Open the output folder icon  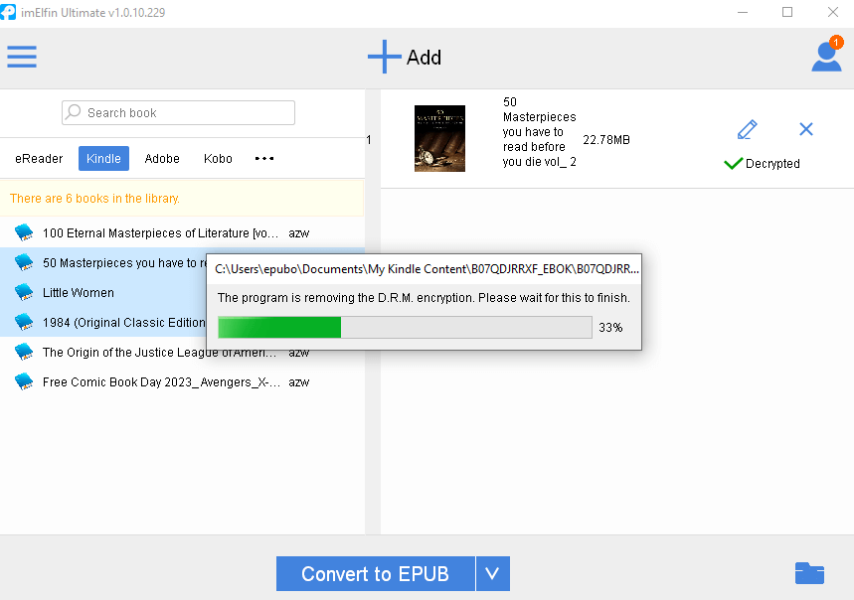pos(809,573)
